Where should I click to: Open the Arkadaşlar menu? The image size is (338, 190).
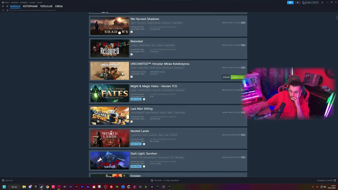24,2
